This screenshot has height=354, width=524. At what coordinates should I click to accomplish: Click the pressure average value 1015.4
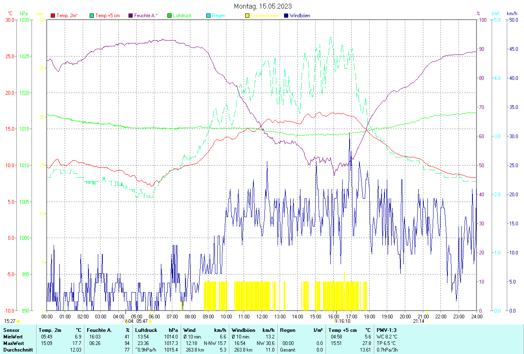point(171,350)
